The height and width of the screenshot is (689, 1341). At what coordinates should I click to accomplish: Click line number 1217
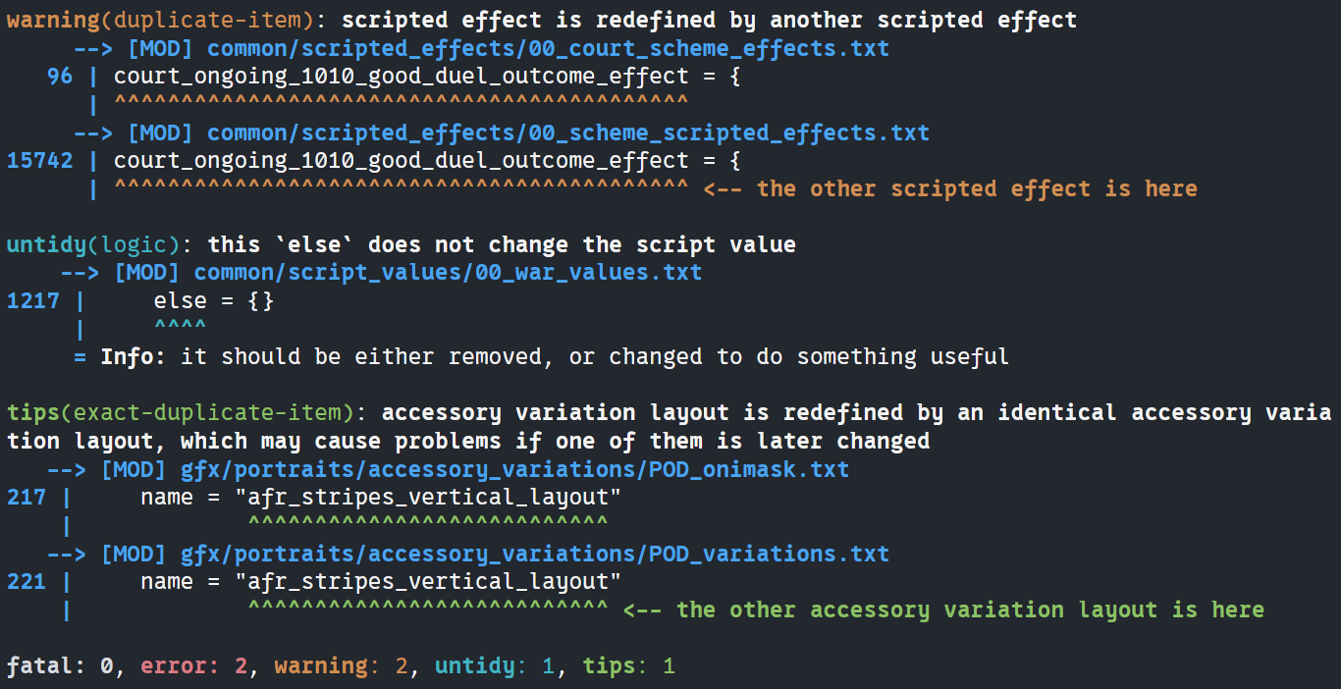tap(32, 300)
